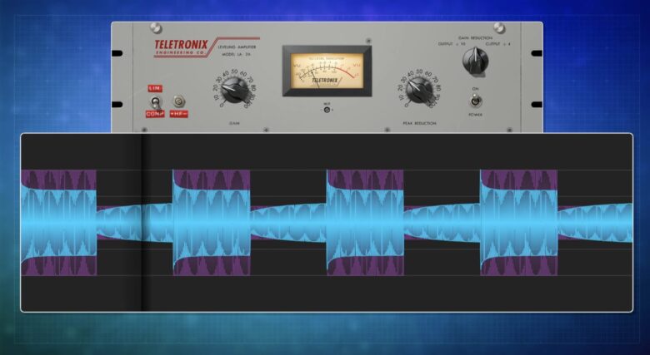The height and width of the screenshot is (355, 650).
Task: Select the last loud waveform burst
Action: click(x=518, y=222)
